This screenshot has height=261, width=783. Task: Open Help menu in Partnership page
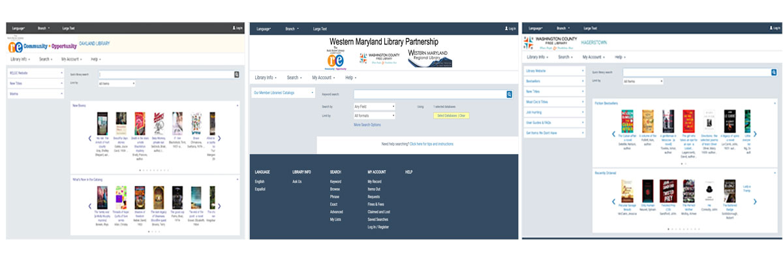click(x=351, y=78)
